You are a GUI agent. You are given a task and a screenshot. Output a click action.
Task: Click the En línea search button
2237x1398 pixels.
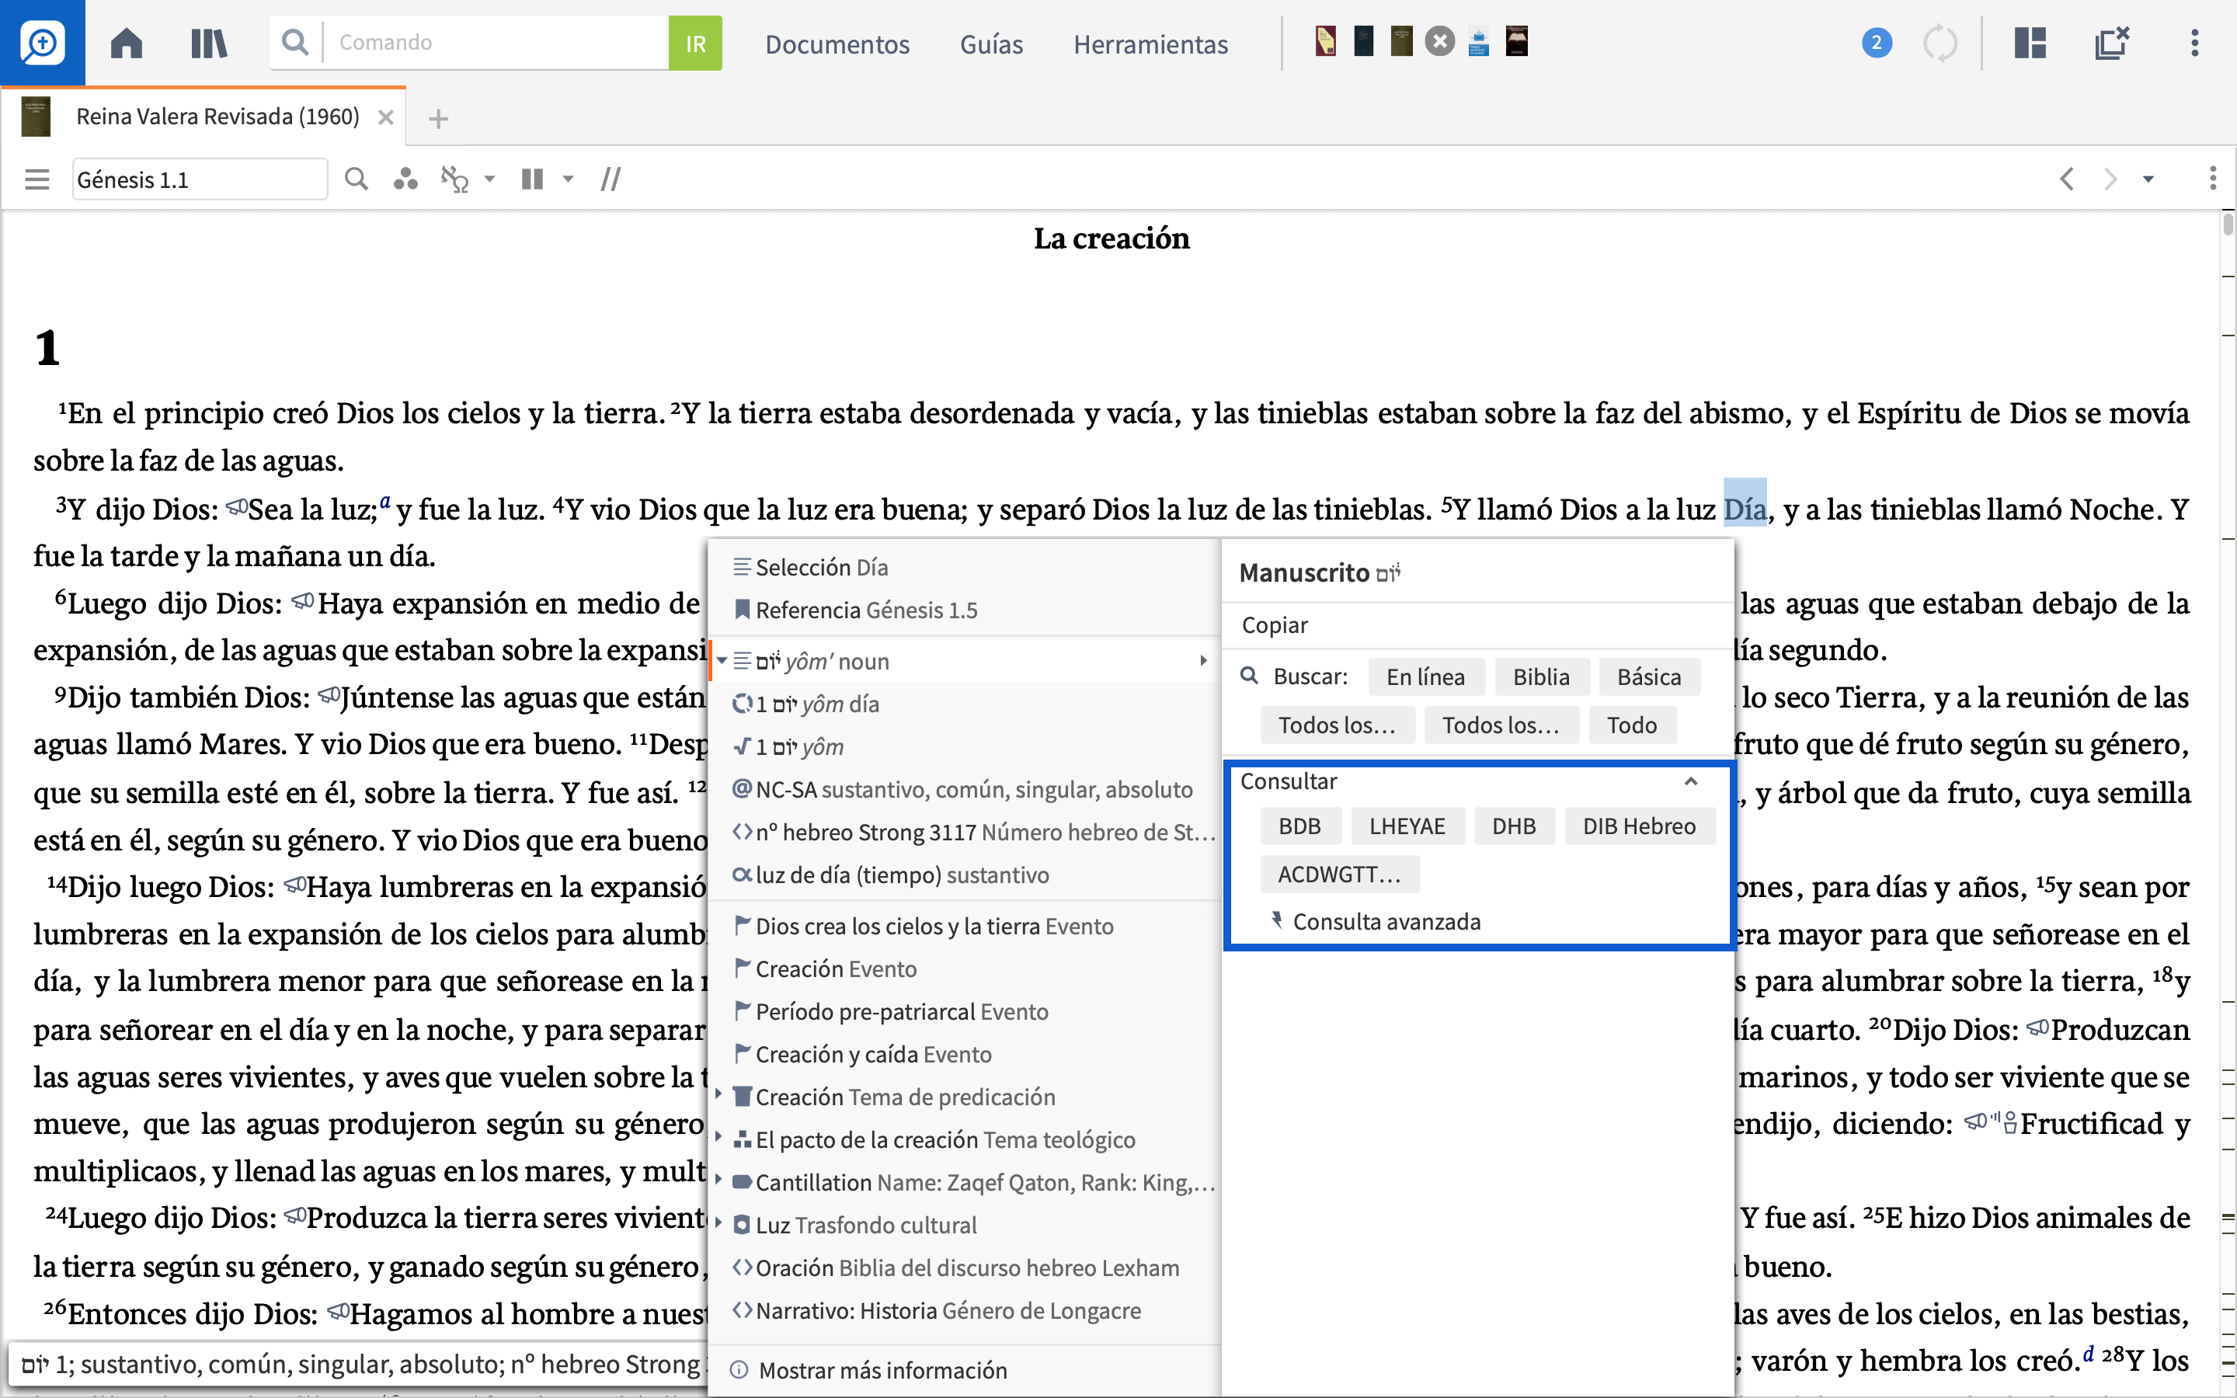click(1425, 676)
